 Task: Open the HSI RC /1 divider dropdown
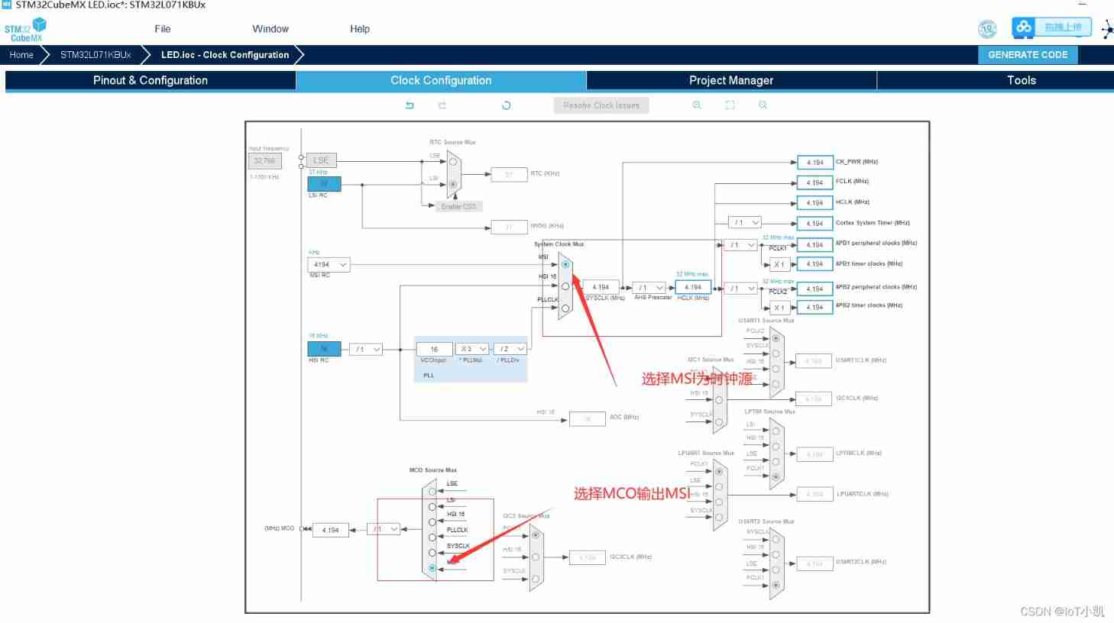coord(367,349)
